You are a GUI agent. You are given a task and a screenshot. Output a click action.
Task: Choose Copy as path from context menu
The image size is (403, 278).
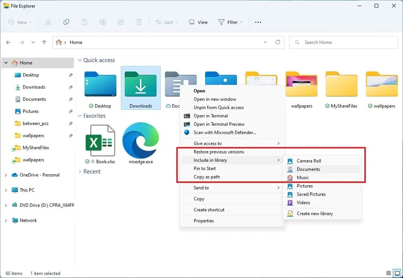point(207,177)
